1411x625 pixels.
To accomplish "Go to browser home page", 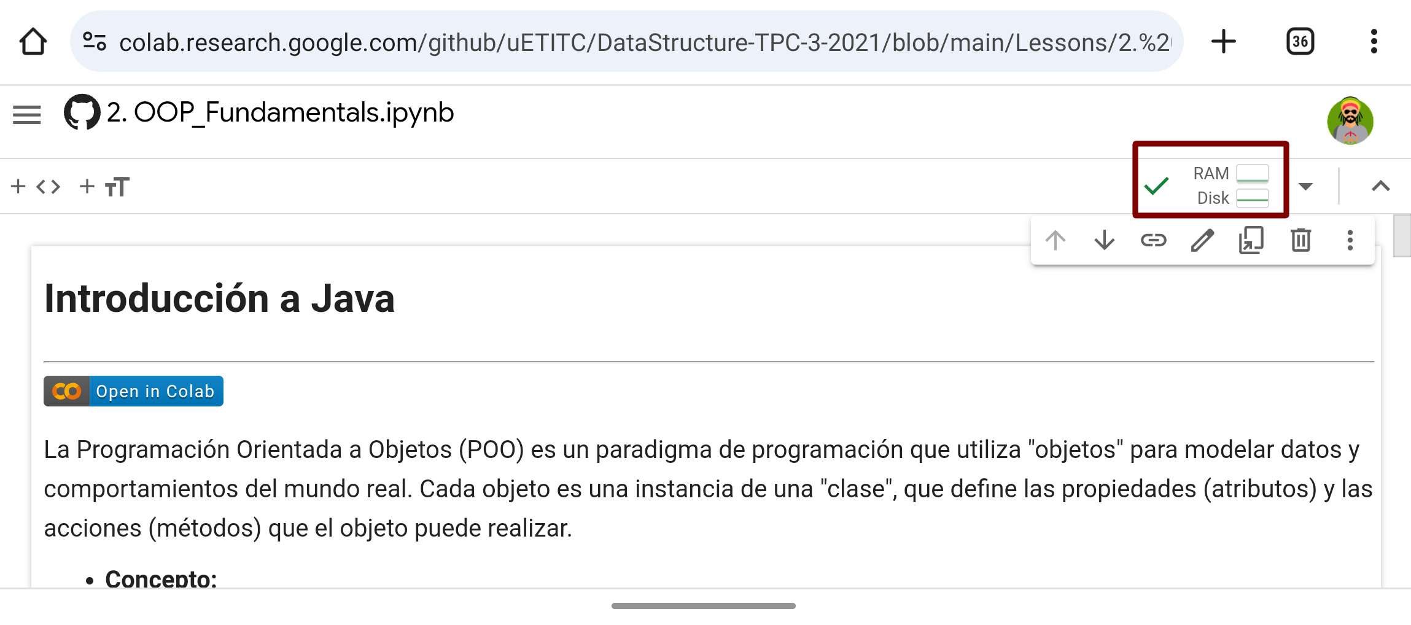I will tap(33, 42).
